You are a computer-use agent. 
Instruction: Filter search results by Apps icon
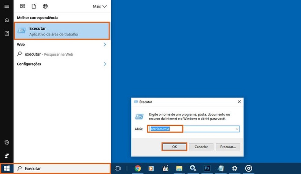[23, 6]
